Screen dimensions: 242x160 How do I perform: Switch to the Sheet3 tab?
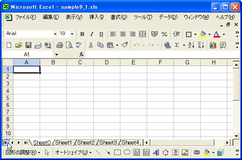[x=108, y=143]
